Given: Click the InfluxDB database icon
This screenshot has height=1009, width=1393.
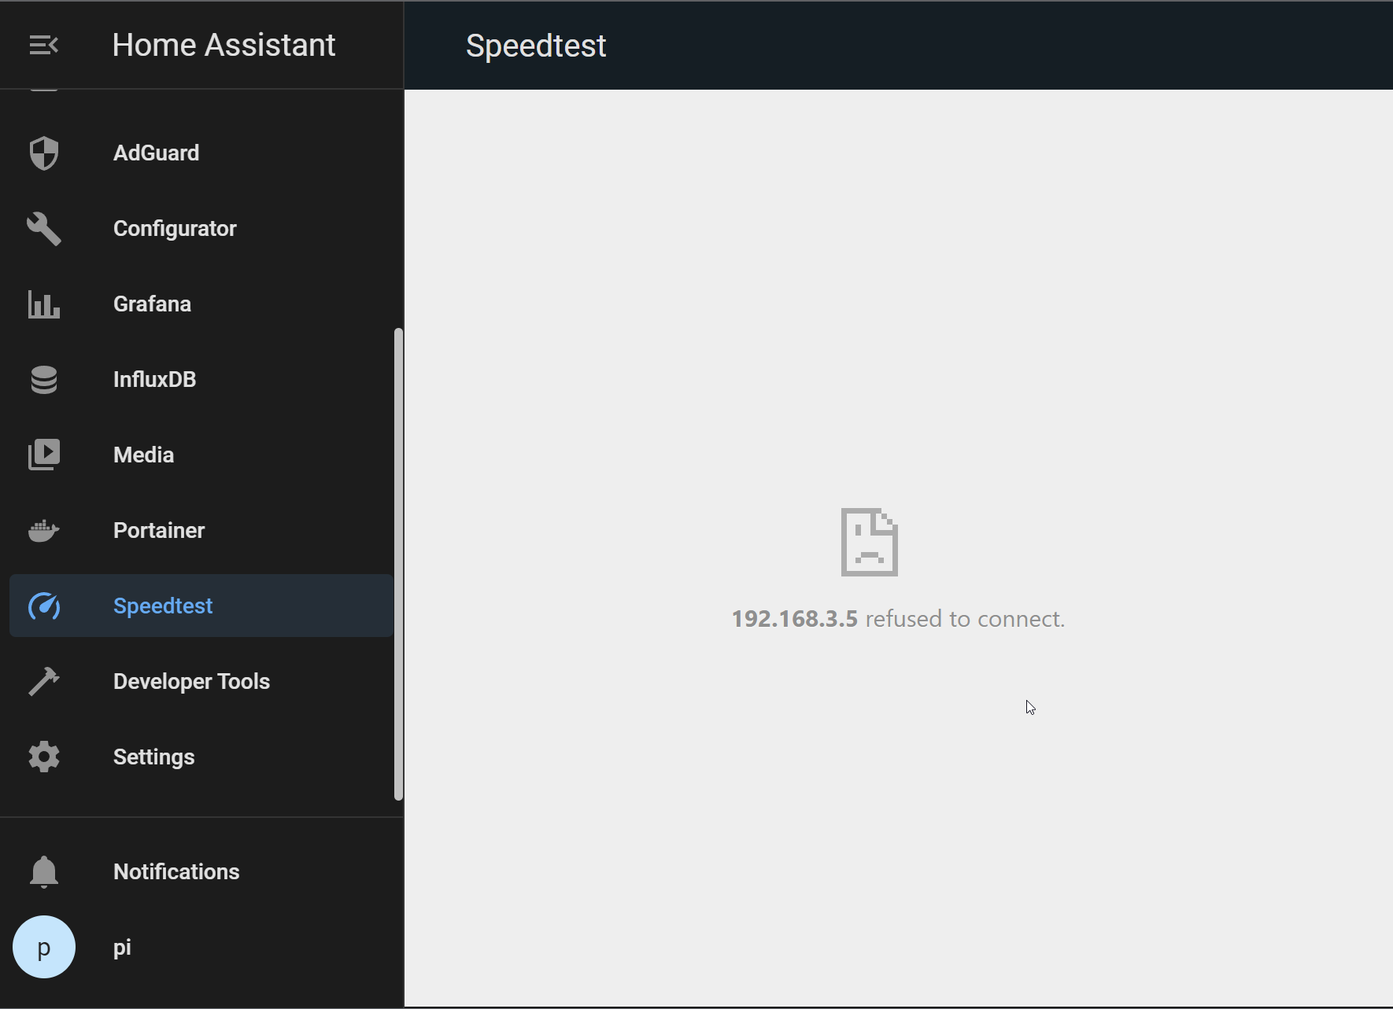Looking at the screenshot, I should pos(44,379).
